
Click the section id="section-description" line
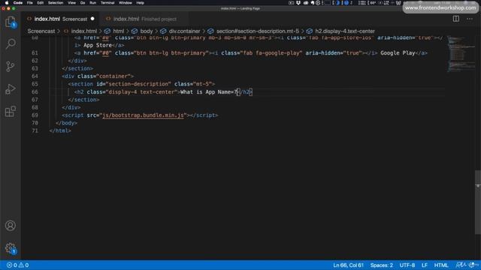pos(141,84)
